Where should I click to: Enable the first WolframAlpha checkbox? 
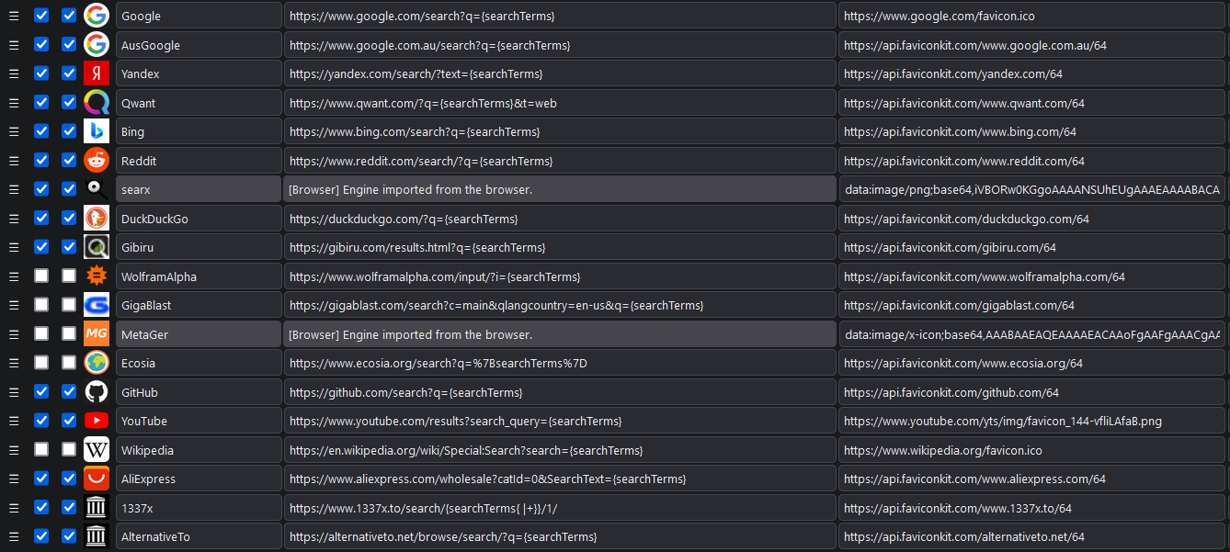click(x=40, y=276)
